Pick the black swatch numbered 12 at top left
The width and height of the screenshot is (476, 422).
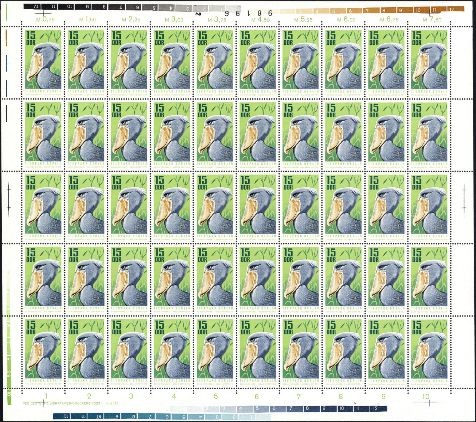coord(35,6)
